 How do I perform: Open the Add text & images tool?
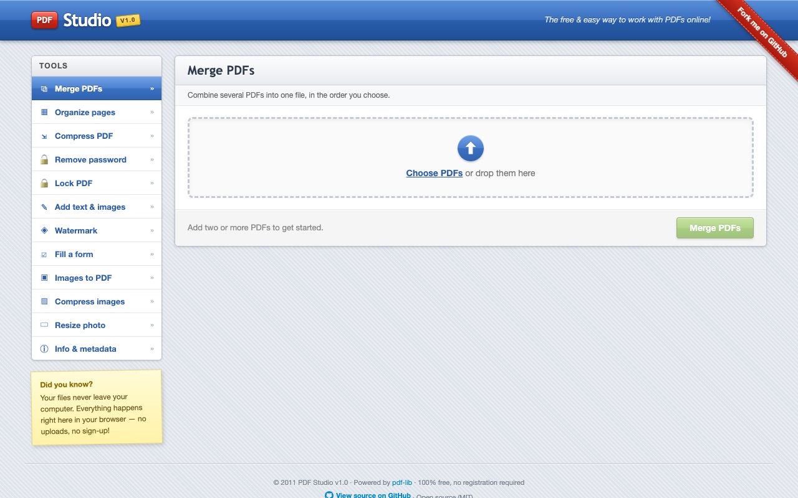pos(97,207)
